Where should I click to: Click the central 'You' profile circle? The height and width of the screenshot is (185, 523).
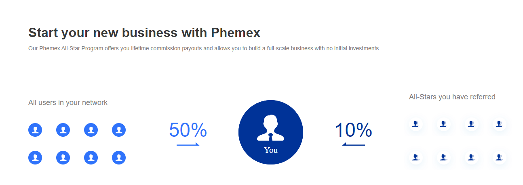point(271,132)
